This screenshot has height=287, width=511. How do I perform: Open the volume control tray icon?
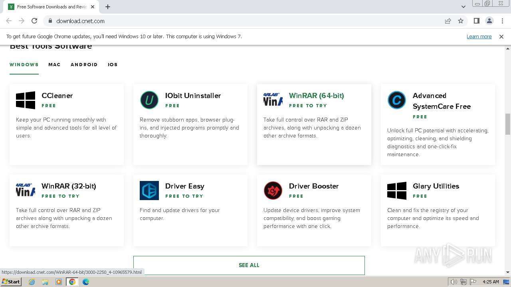coord(454,282)
